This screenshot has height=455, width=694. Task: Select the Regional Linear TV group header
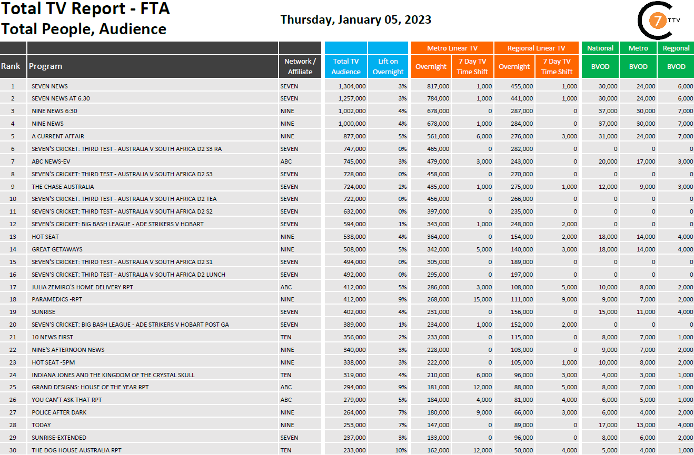(536, 48)
